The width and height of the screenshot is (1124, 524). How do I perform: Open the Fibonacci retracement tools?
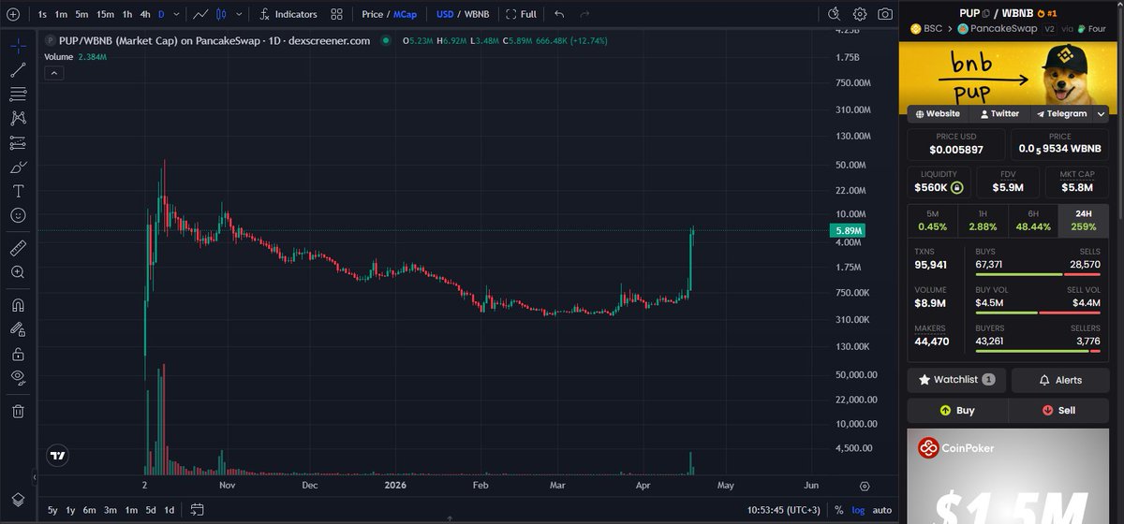click(18, 95)
